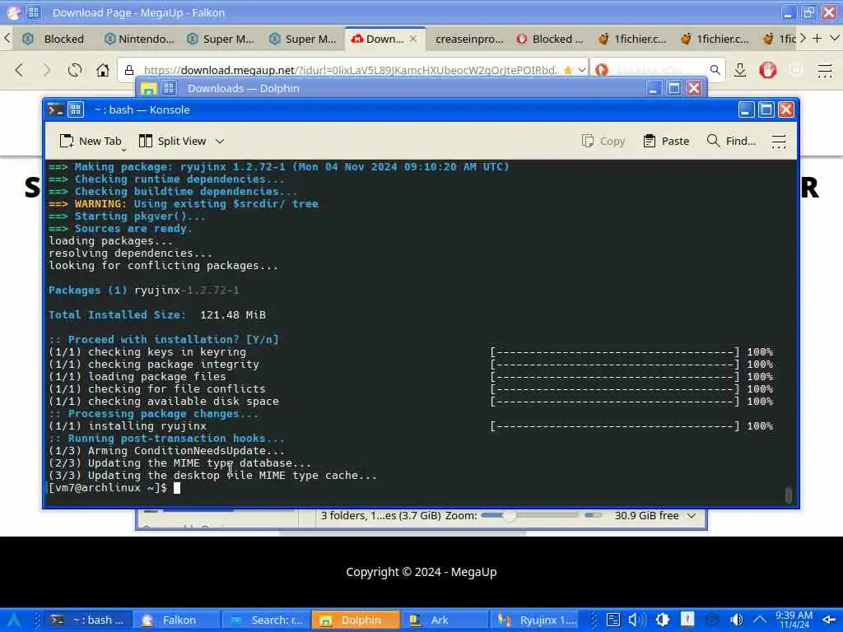843x632 pixels.
Task: Click Copy in the Konsole toolbar
Action: click(603, 141)
